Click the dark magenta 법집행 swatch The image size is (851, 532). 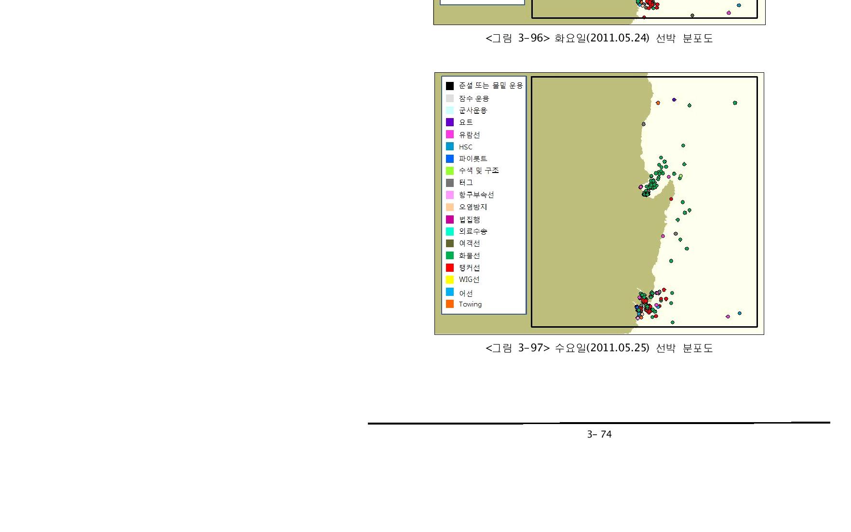click(x=450, y=219)
